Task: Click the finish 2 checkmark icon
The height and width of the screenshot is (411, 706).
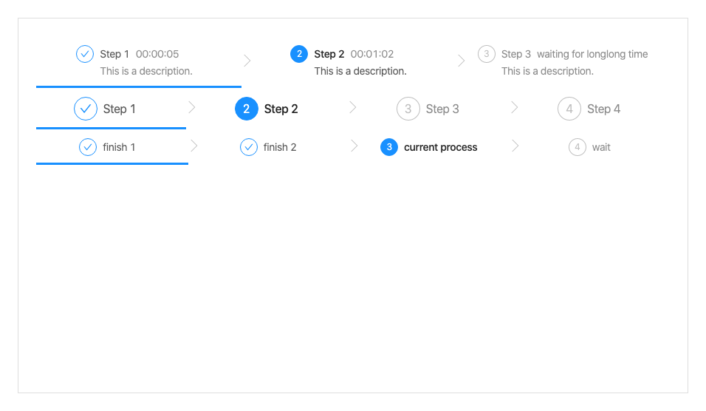Action: coord(249,147)
